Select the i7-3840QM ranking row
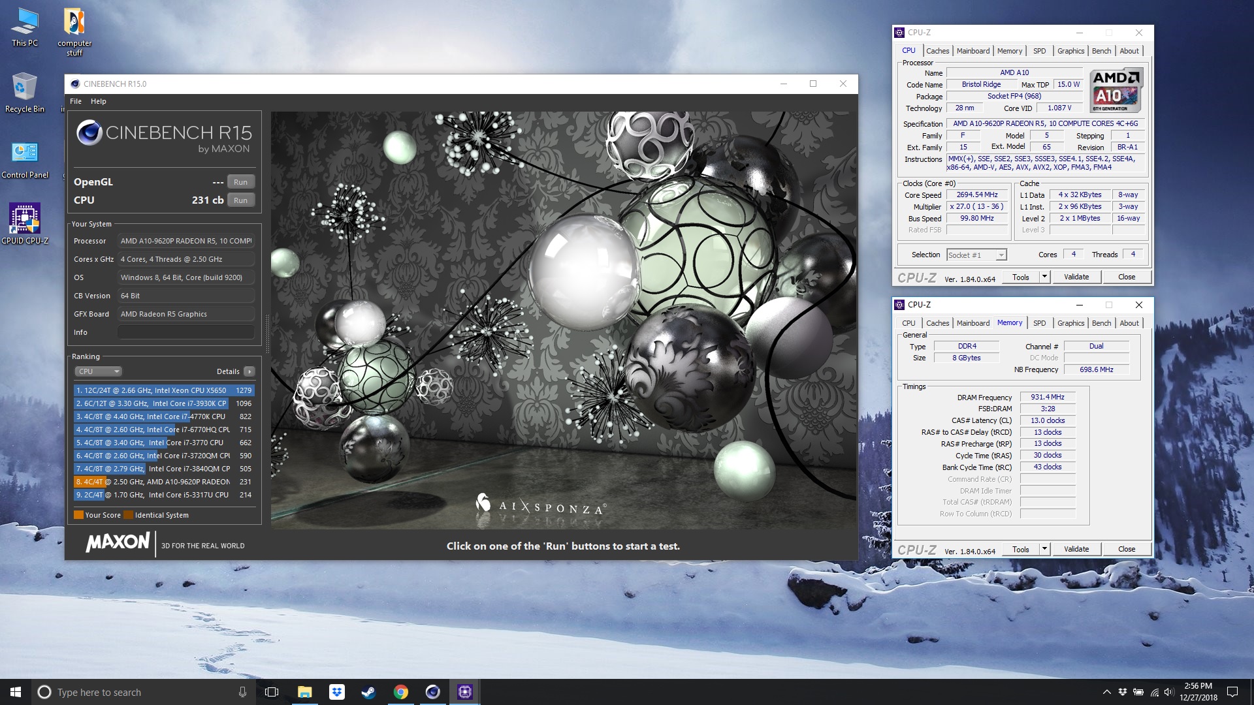 pyautogui.click(x=164, y=469)
